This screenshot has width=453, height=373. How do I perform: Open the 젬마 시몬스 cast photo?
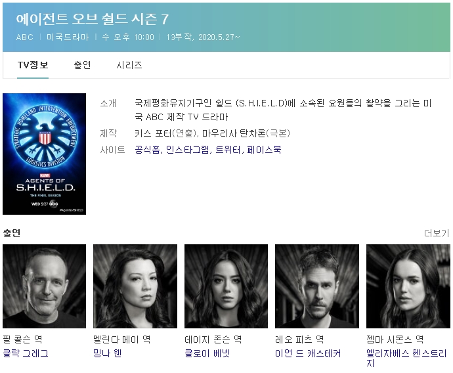pyautogui.click(x=408, y=286)
